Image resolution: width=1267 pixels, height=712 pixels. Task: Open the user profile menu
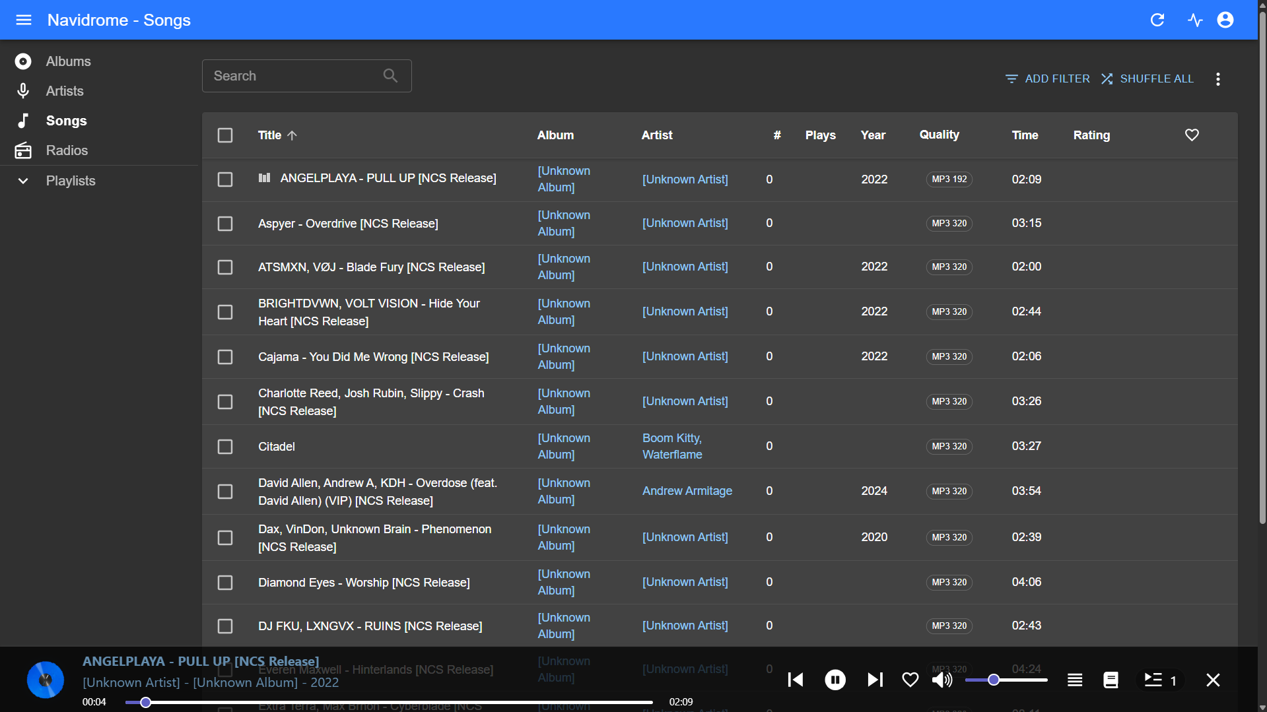[1225, 20]
